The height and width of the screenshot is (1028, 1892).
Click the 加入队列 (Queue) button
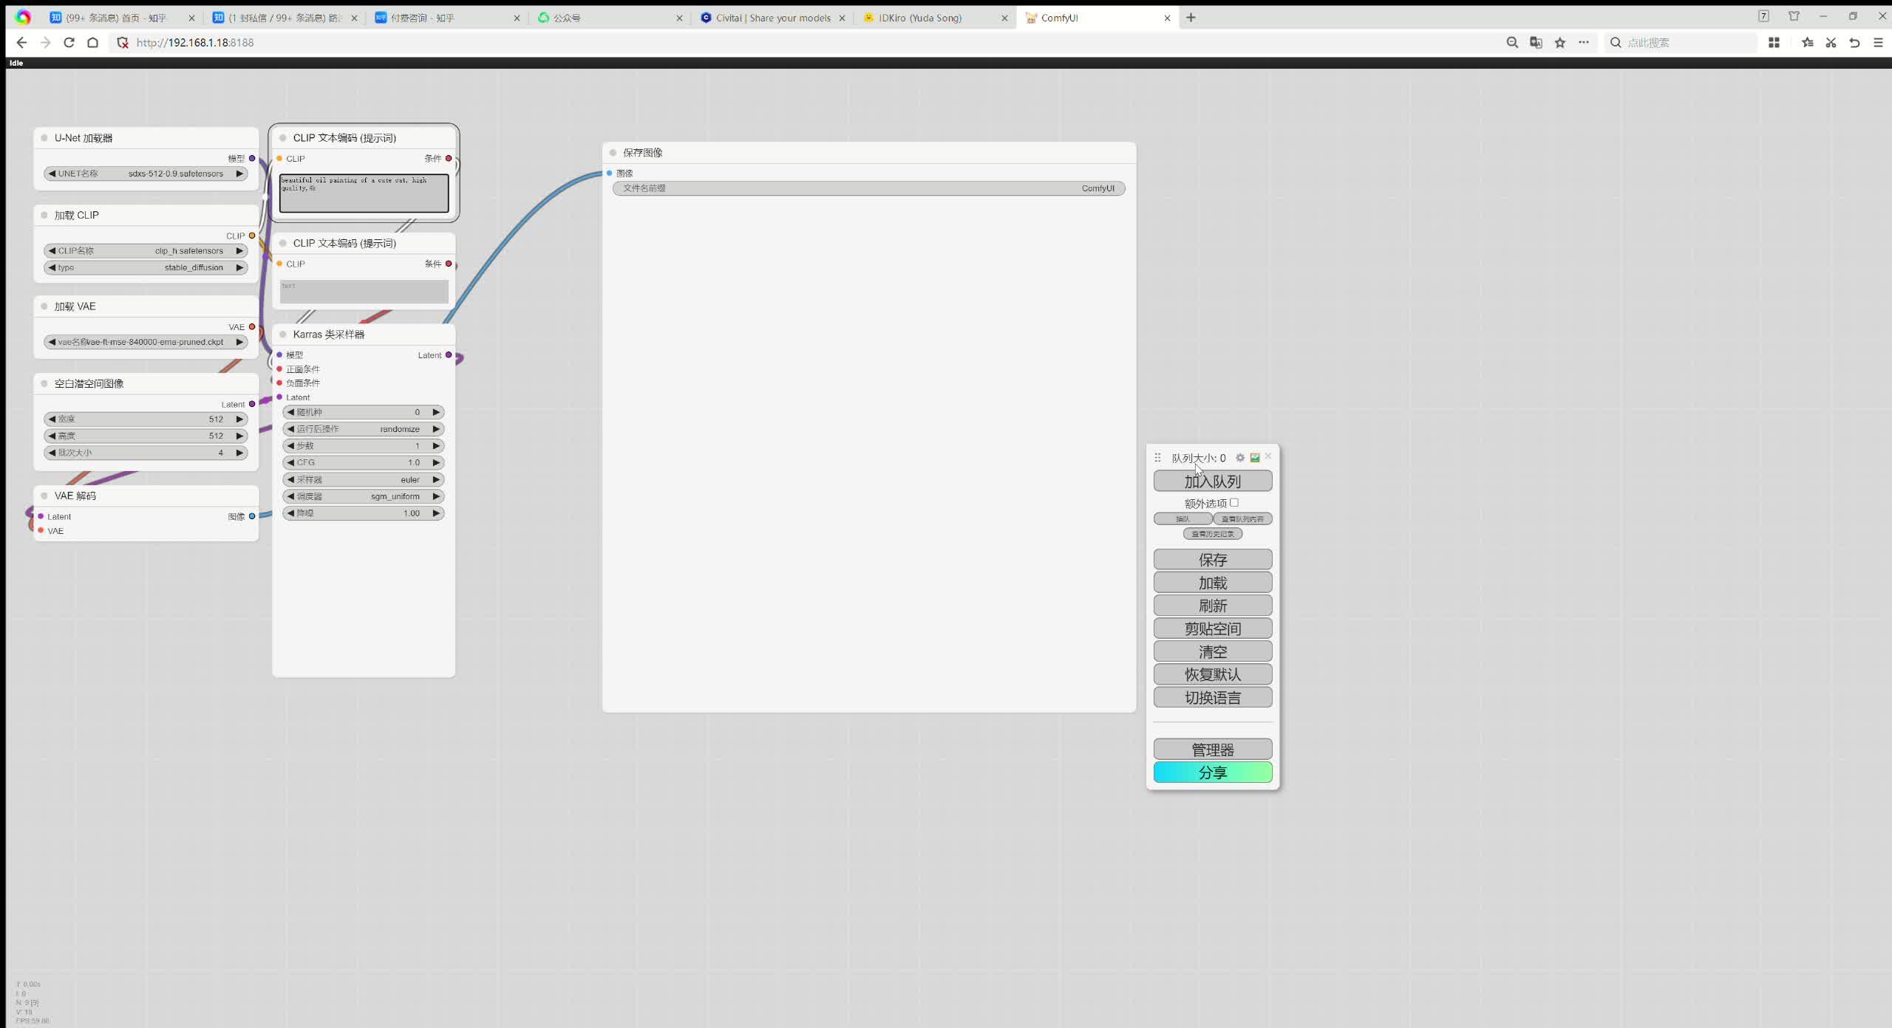[x=1211, y=480]
